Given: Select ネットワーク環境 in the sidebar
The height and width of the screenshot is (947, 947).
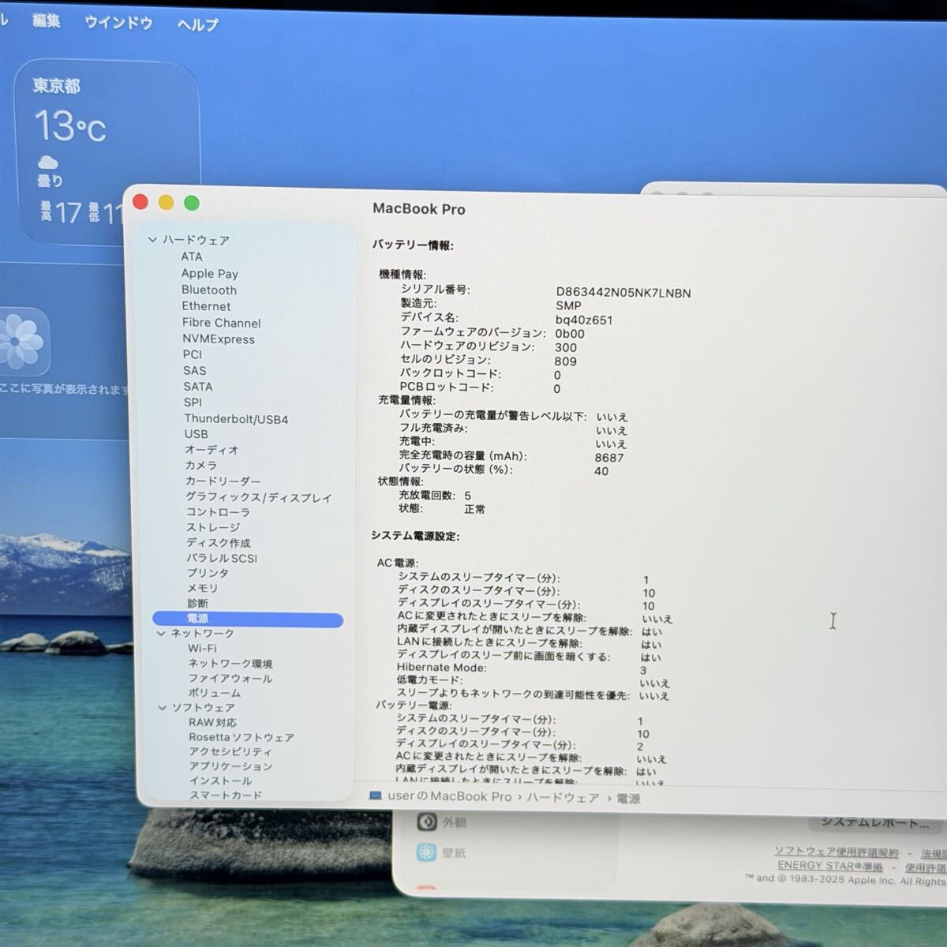Looking at the screenshot, I should [230, 664].
